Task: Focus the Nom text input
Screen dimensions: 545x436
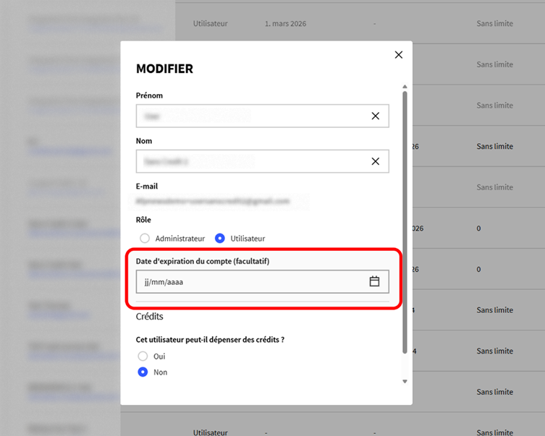Action: tap(246, 161)
